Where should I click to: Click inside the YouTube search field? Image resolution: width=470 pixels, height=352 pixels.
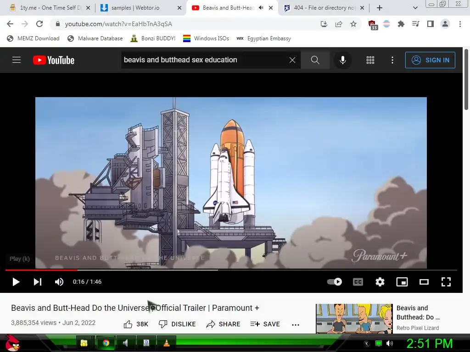[x=204, y=60]
